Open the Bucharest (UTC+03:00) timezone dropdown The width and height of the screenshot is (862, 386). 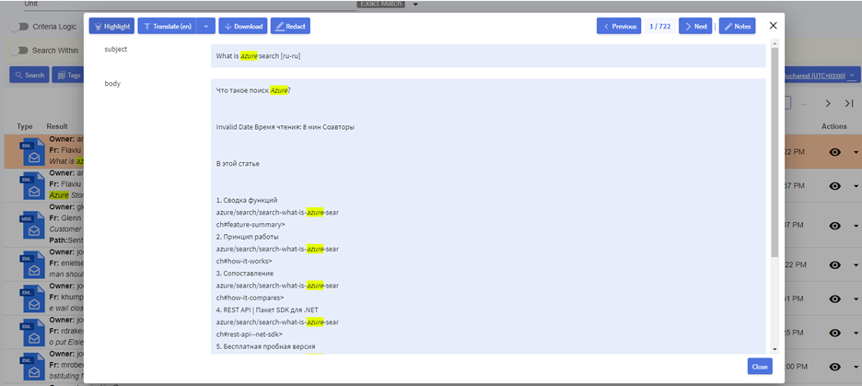point(820,76)
